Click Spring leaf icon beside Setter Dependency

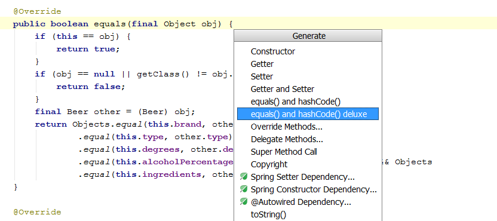point(244,176)
